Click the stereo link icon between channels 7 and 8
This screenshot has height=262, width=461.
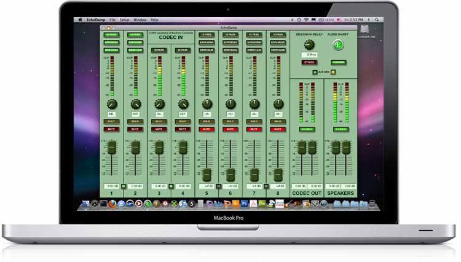click(x=266, y=186)
